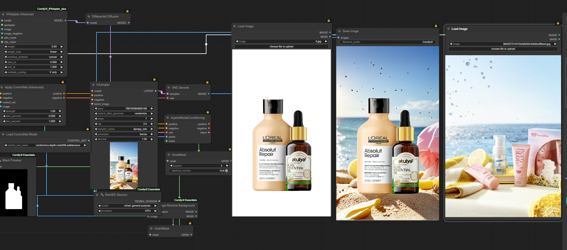Collapse the KSampler node using its title dot
This screenshot has width=567, height=250.
(x=93, y=85)
